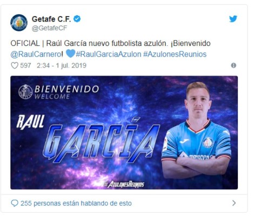Viewport: 254px width, 216px height.
Task: Open the Raúl García welcome banner image
Action: (124, 132)
